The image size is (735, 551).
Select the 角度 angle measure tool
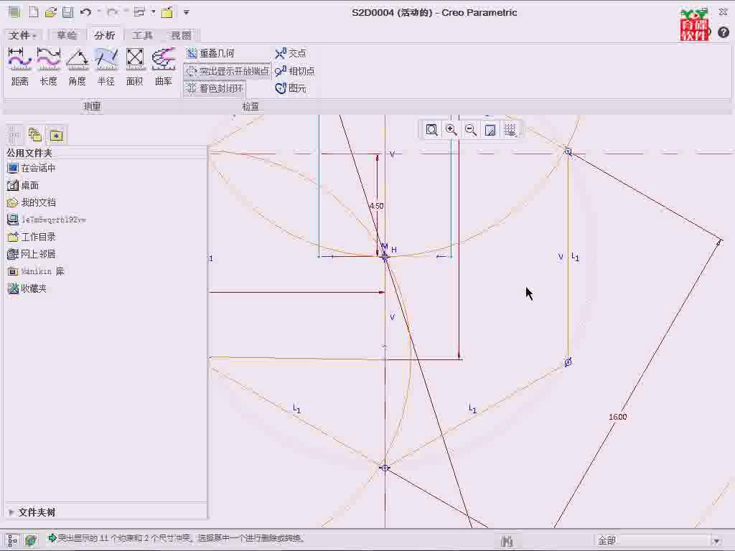pyautogui.click(x=78, y=67)
